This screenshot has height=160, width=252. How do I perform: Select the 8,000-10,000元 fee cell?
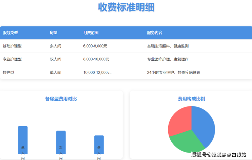pyautogui.click(x=96, y=59)
